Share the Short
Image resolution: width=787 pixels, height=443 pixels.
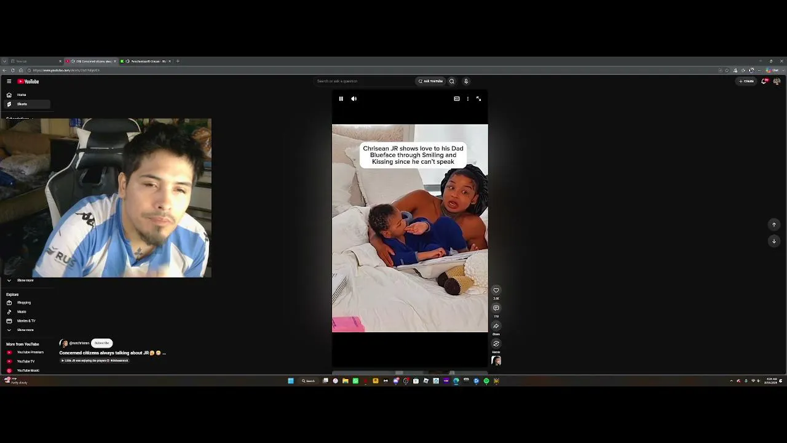[x=496, y=326]
